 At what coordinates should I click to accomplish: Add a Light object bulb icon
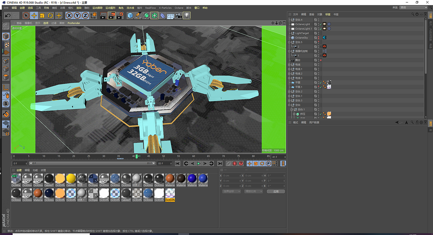click(x=187, y=16)
